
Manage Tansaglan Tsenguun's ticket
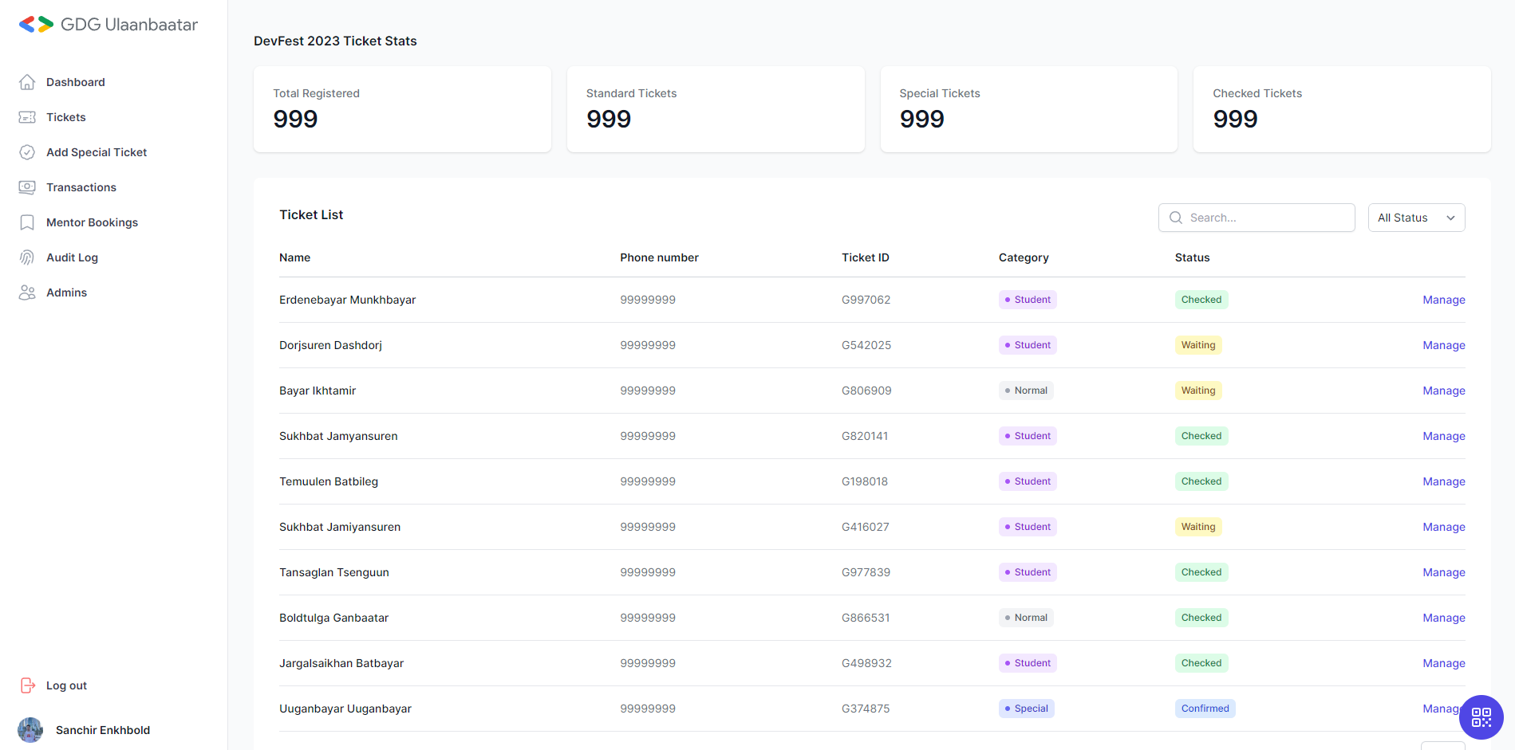(x=1443, y=572)
